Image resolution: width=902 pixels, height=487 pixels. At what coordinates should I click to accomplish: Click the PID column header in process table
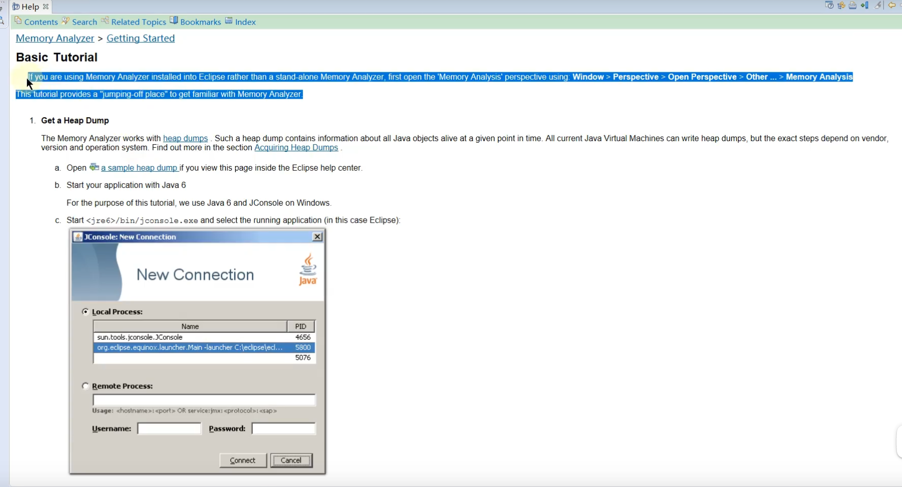tap(301, 327)
